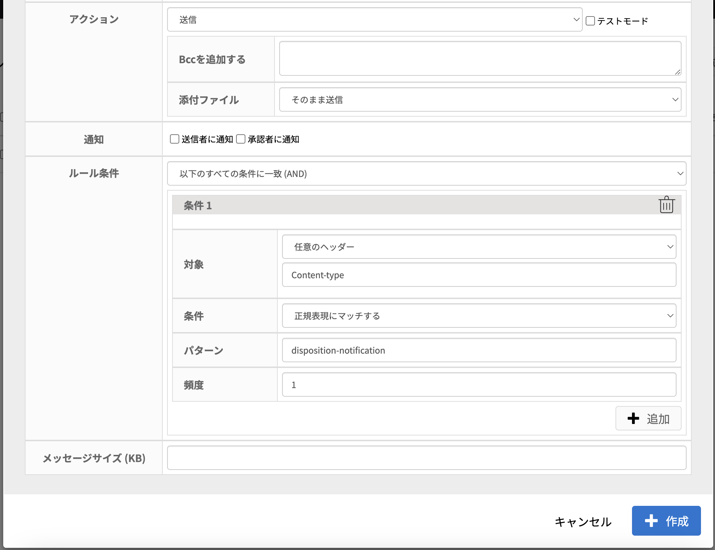The width and height of the screenshot is (715, 550).
Task: Click the Content-type header field
Action: click(x=479, y=275)
